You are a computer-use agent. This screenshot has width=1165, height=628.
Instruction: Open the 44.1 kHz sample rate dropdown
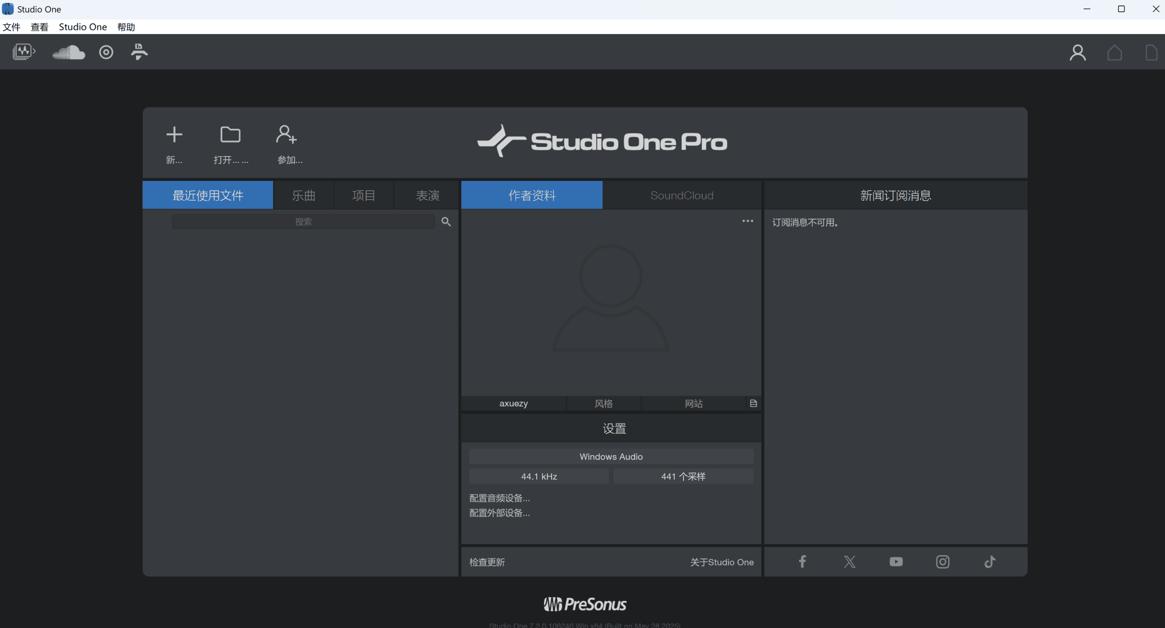(539, 476)
